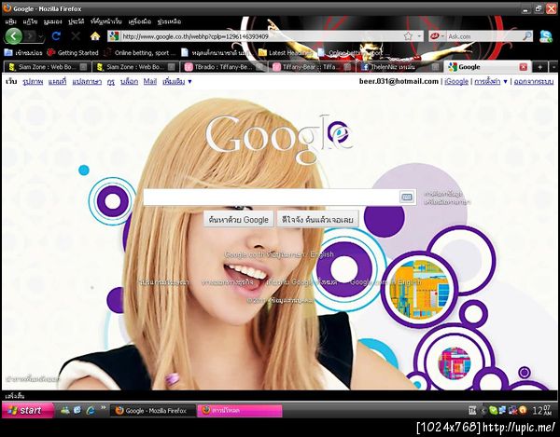Open the Google.com in English link
The height and width of the screenshot is (437, 560).
[385, 282]
